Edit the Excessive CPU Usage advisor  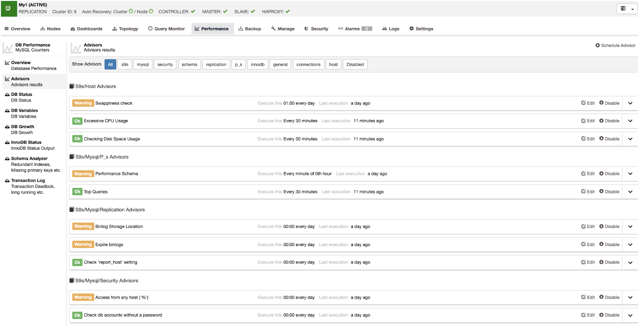pos(588,121)
